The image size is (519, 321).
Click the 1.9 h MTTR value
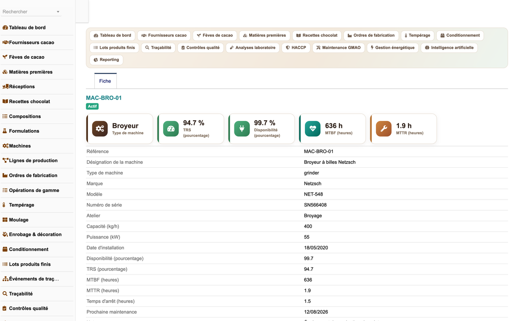pos(404,126)
